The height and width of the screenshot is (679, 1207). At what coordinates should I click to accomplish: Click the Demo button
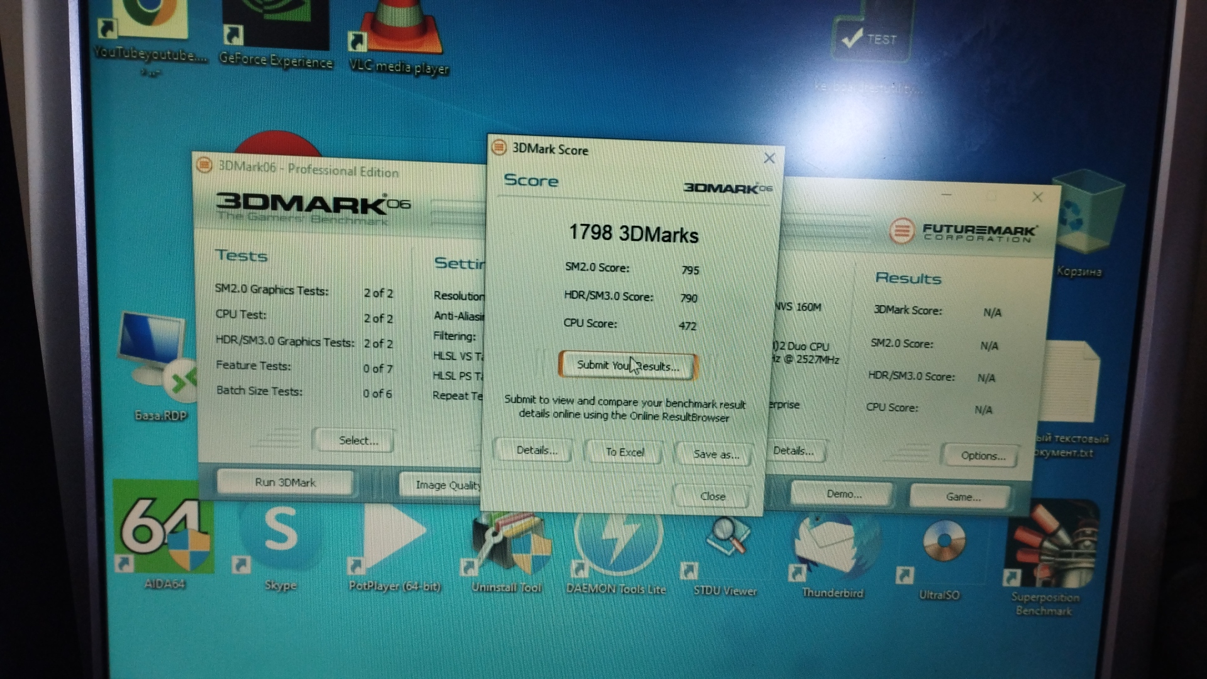(x=843, y=494)
